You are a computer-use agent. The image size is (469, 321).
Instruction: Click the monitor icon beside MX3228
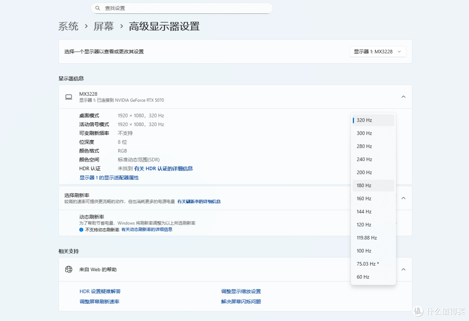[x=69, y=97]
